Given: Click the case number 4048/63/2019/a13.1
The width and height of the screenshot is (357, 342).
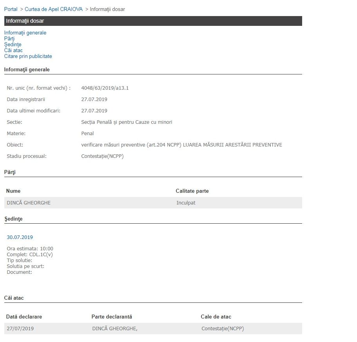Looking at the screenshot, I should coord(105,88).
